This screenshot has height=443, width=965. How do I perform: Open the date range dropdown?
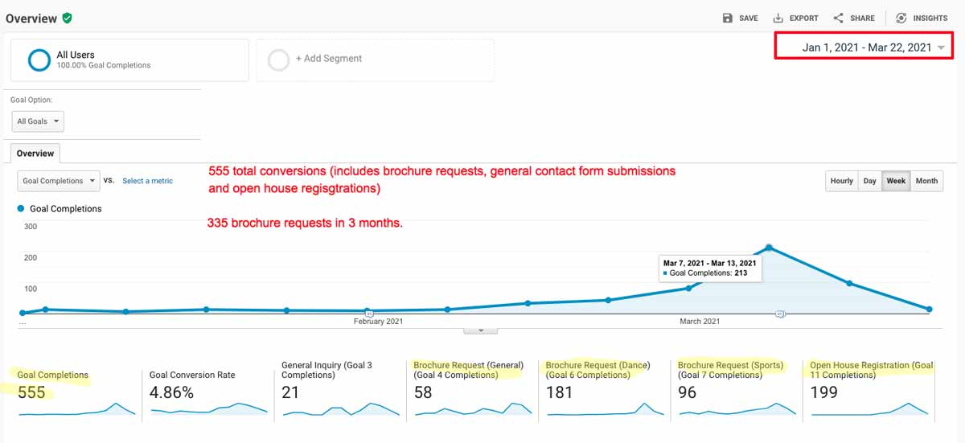coord(864,46)
